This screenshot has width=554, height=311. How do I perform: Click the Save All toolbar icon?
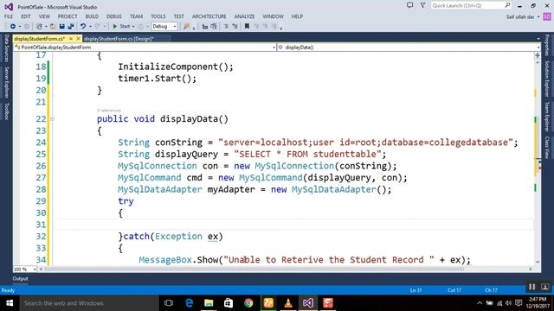[x=71, y=27]
